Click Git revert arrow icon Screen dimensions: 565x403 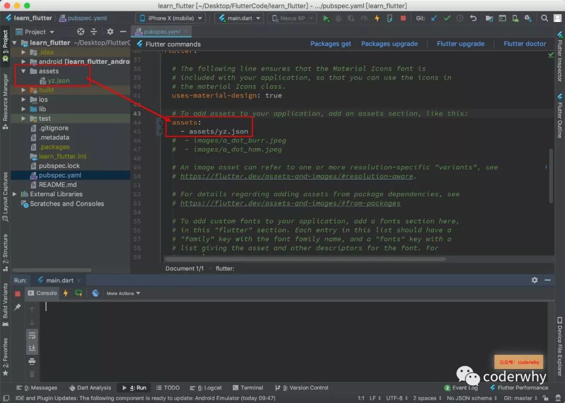point(473,18)
